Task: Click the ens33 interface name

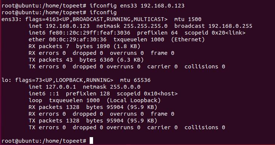Action: 10,19
